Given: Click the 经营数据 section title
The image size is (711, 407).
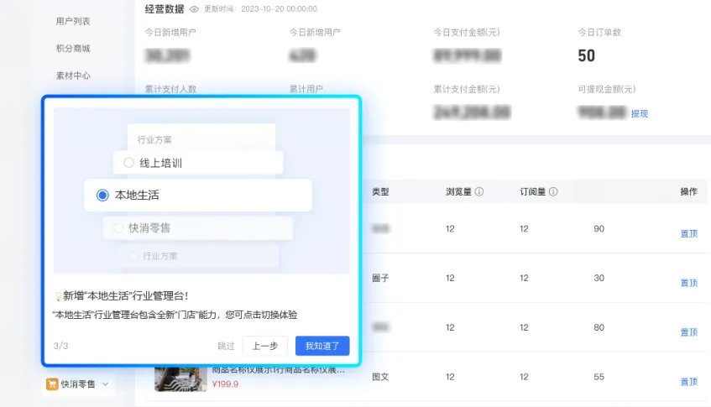Looking at the screenshot, I should click(165, 9).
